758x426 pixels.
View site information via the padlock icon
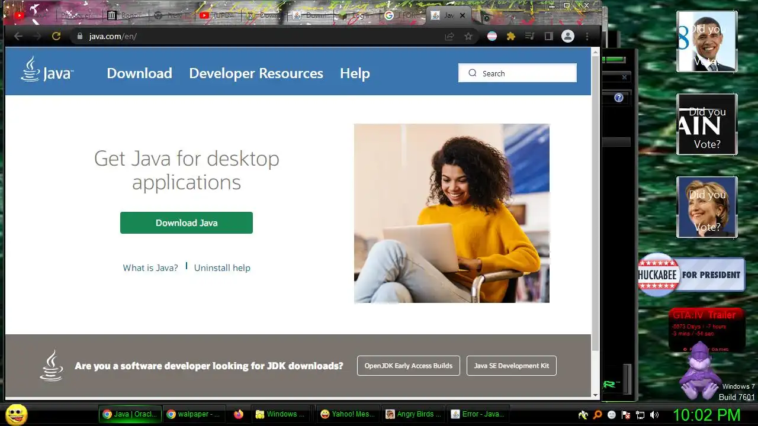click(x=79, y=36)
